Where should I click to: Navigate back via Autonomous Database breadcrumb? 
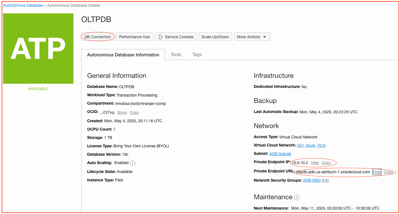pos(23,5)
